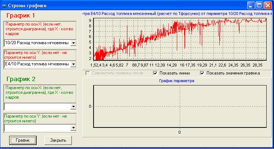Maximize the Строим графики window
274x149 pixels.
pos(259,5)
